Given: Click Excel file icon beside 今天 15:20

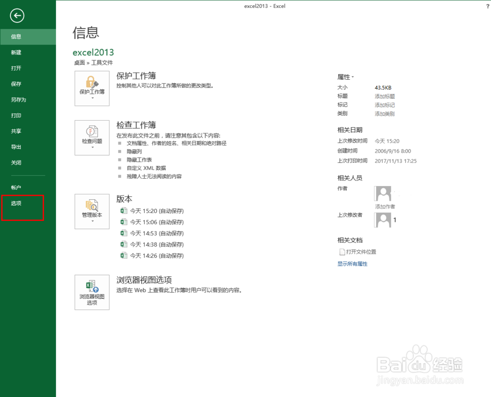Looking at the screenshot, I should click(x=124, y=211).
